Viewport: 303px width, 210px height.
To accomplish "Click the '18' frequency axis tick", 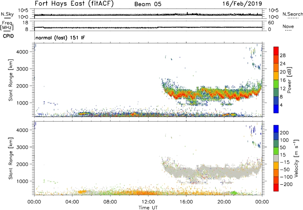I will 25,22.
